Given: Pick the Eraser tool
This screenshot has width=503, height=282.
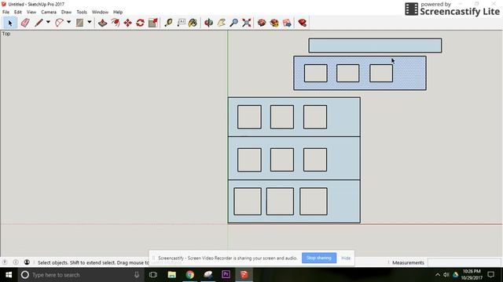Looking at the screenshot, I should 25,23.
